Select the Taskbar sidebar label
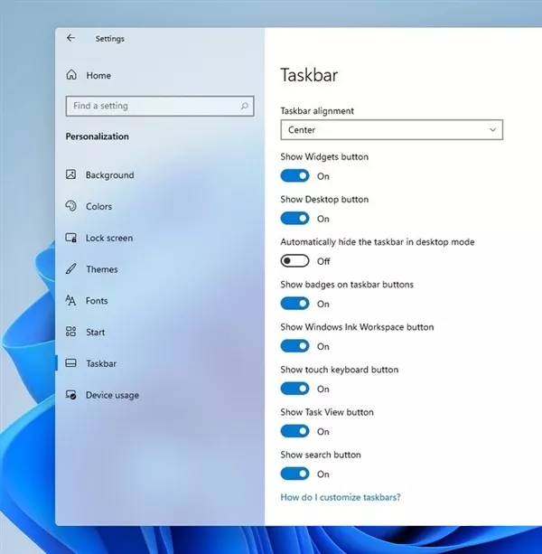542x554 pixels. pyautogui.click(x=101, y=363)
